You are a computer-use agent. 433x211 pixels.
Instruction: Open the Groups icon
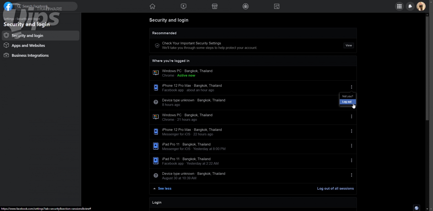coord(245,6)
